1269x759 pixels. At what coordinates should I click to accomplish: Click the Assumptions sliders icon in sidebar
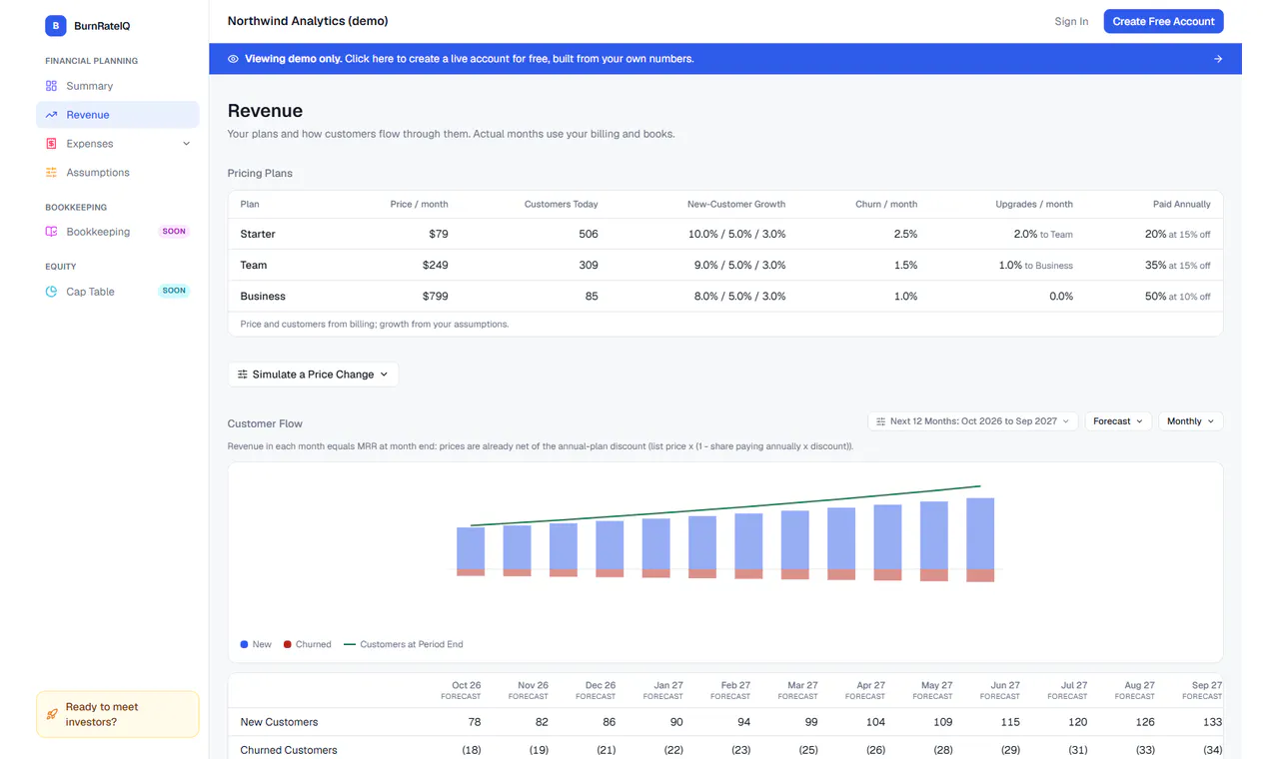click(52, 173)
